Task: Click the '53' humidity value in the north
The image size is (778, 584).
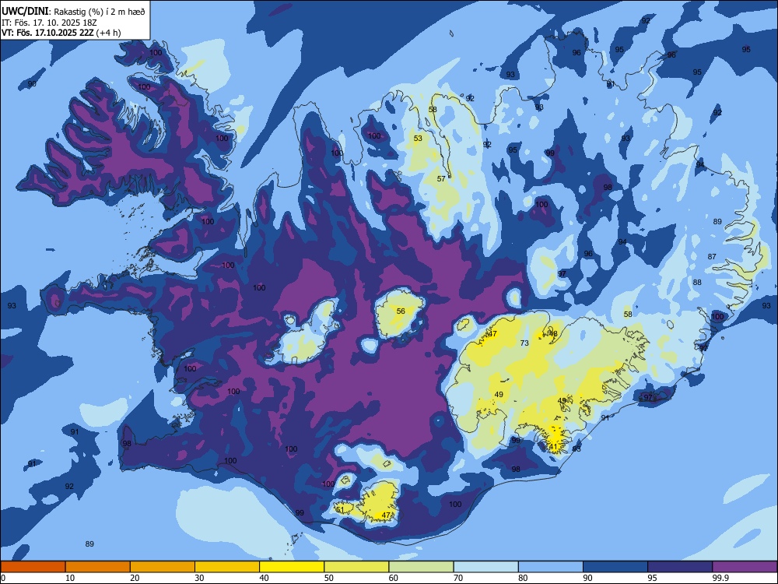Action: point(419,139)
